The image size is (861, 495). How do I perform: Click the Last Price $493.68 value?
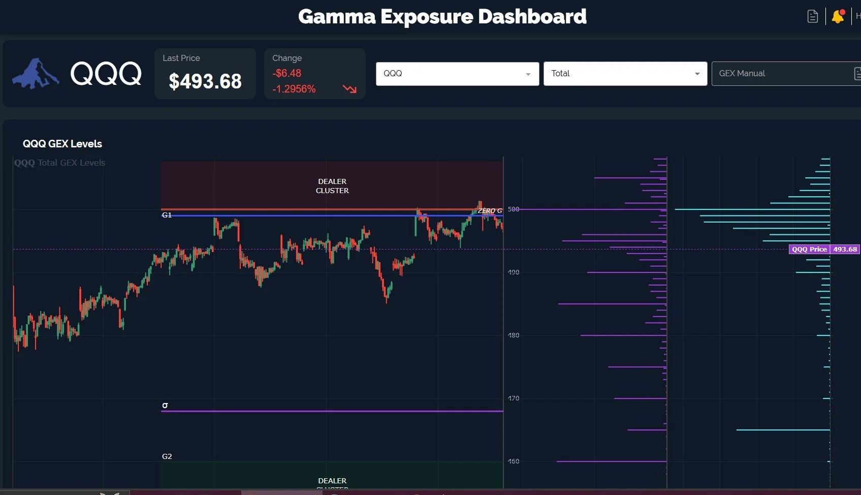pos(205,81)
